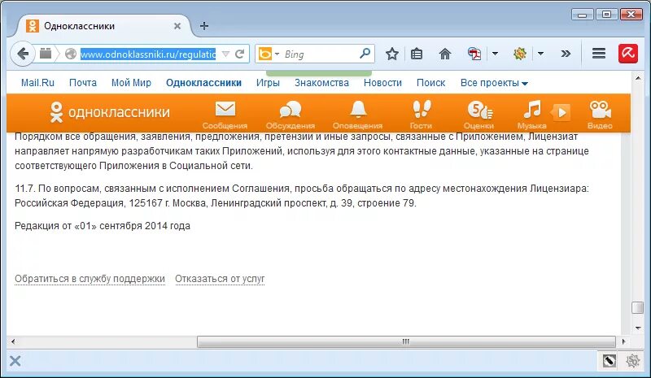The width and height of the screenshot is (651, 378).
Task: Open Mail.Ru portal link
Action: [x=37, y=83]
